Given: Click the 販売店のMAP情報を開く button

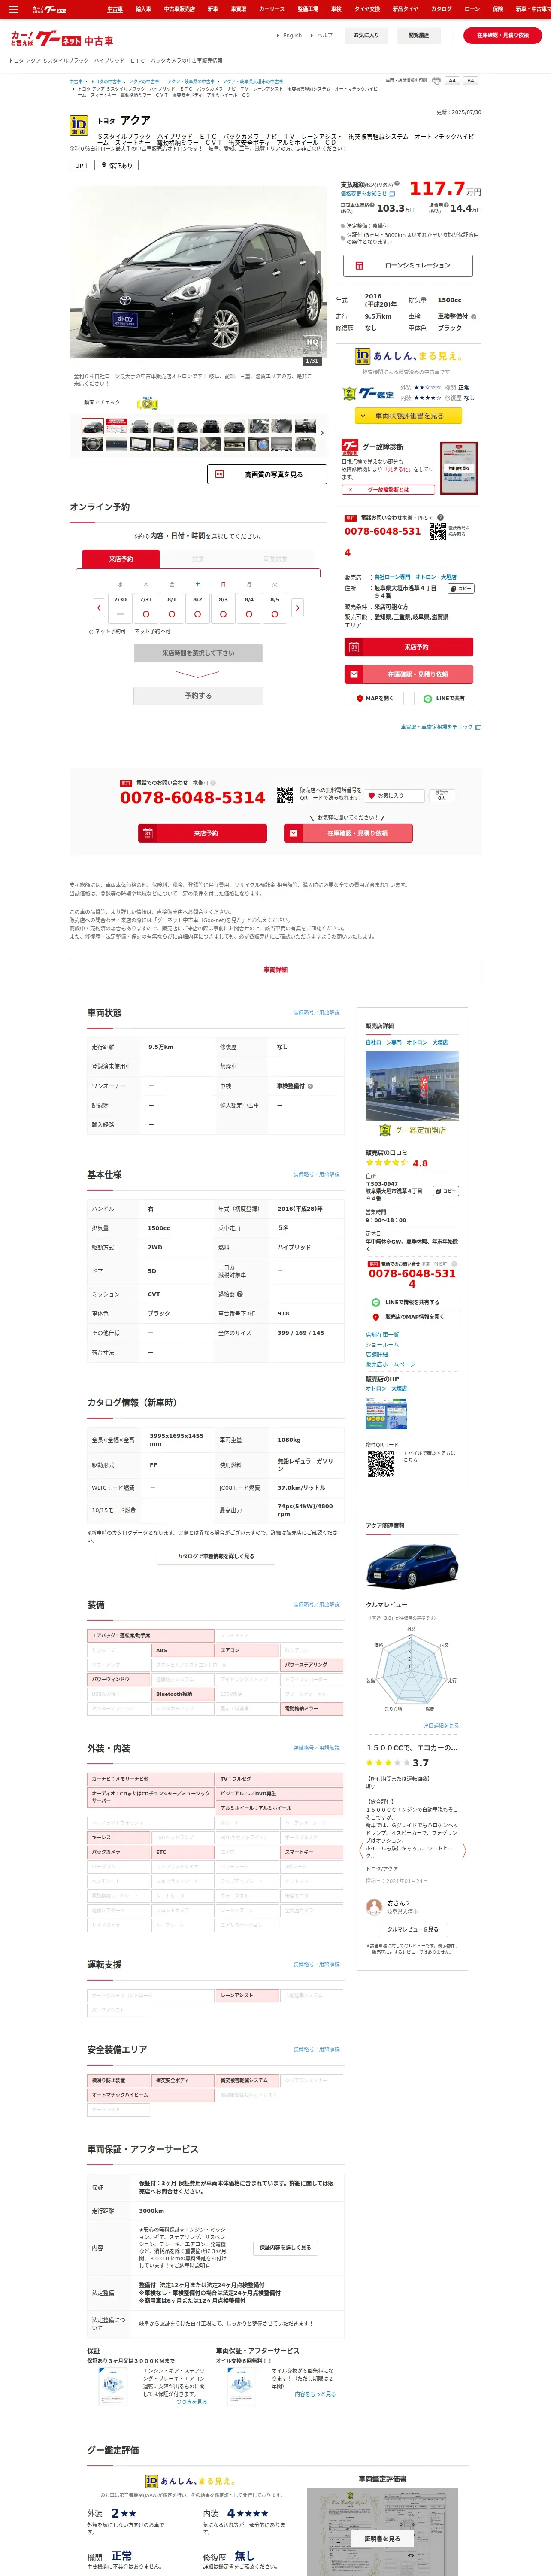Looking at the screenshot, I should click(x=412, y=1317).
